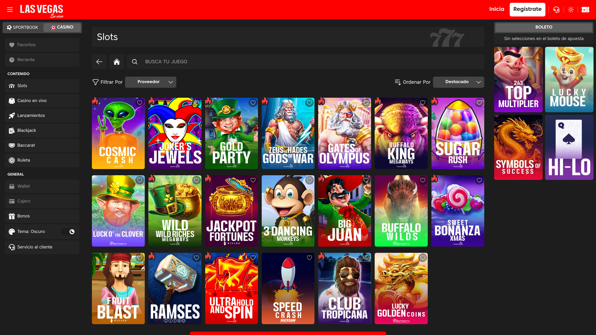596x335 pixels.
Task: Click the home icon above the game grid
Action: (117, 61)
